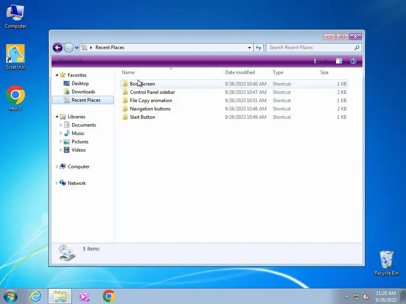Click the Control Panel sidebar folder icon
This screenshot has width=406, height=304.
(x=125, y=92)
